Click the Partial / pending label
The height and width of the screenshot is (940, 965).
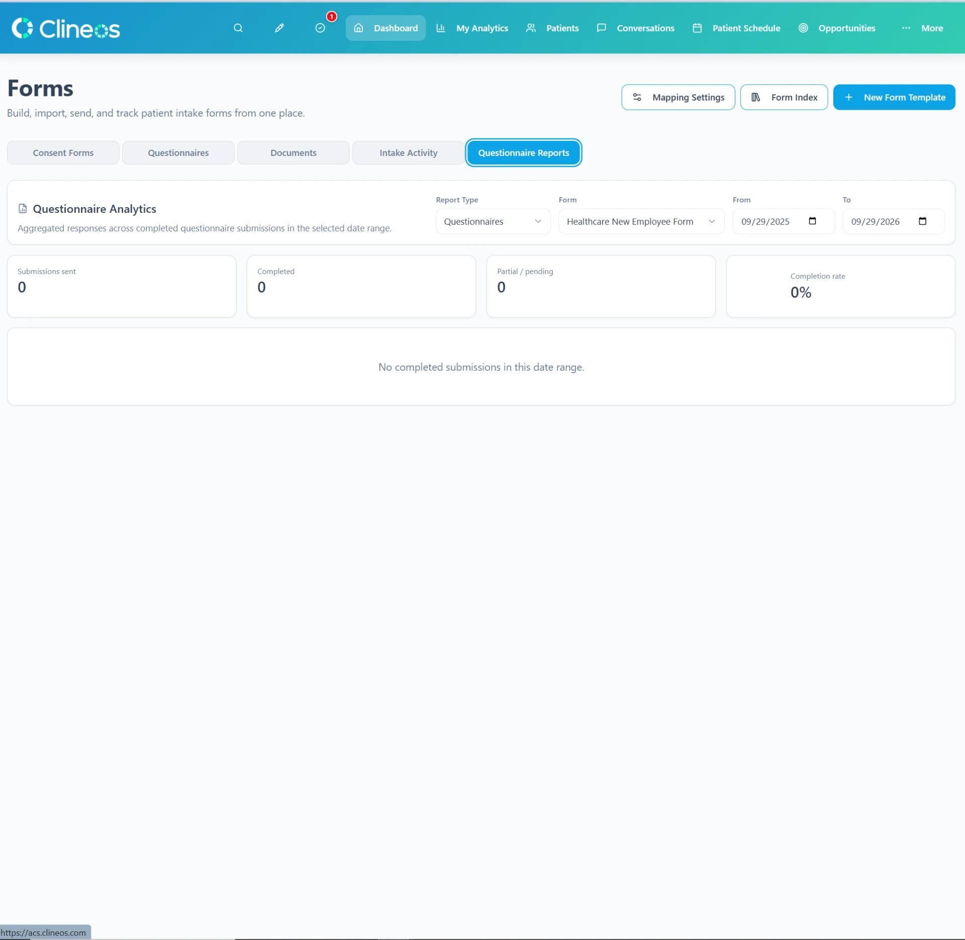(525, 272)
